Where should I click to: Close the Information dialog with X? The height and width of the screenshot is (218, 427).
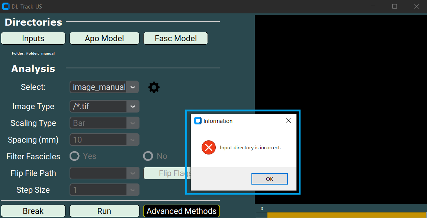pos(288,121)
